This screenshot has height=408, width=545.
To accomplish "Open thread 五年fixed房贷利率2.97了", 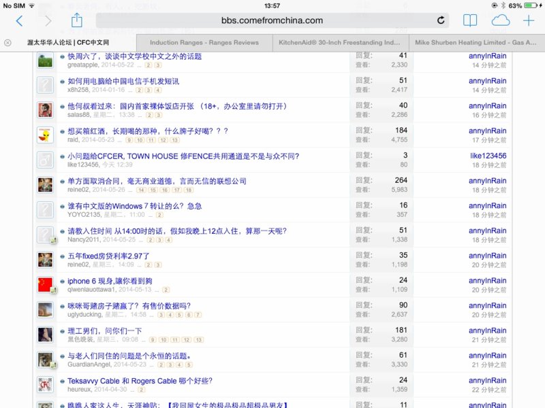I will coord(108,256).
